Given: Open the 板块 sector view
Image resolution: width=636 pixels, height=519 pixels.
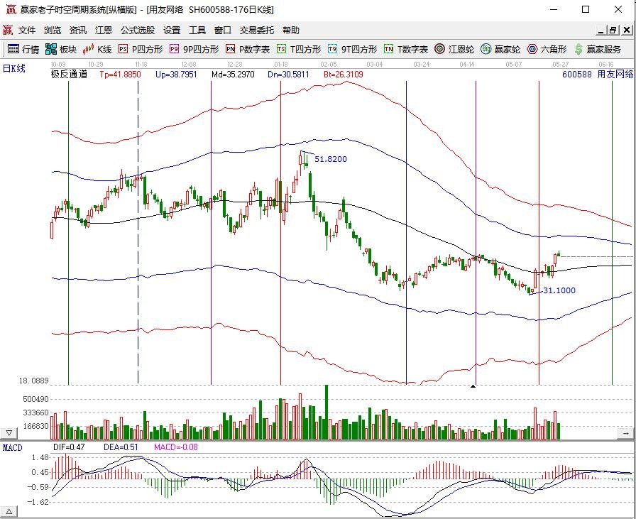Looking at the screenshot, I should coord(61,49).
